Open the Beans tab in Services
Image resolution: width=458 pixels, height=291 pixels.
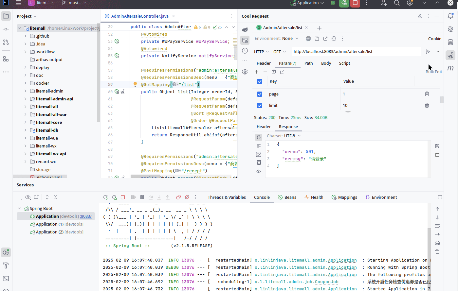pos(287,197)
